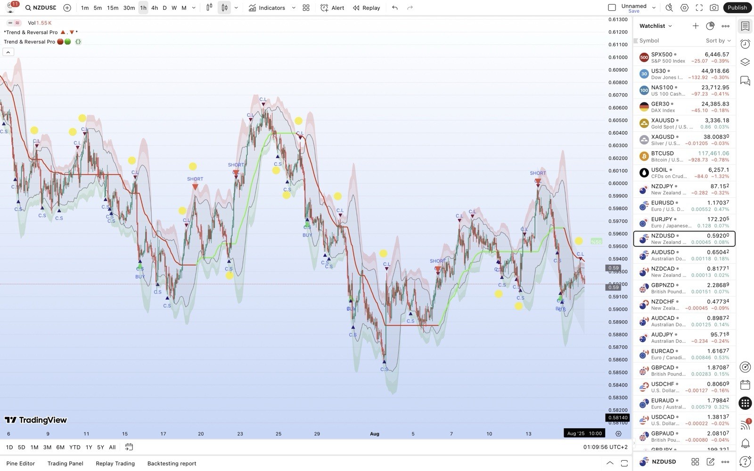Open Trading Panel tab
Image resolution: width=754 pixels, height=471 pixels.
pos(65,463)
